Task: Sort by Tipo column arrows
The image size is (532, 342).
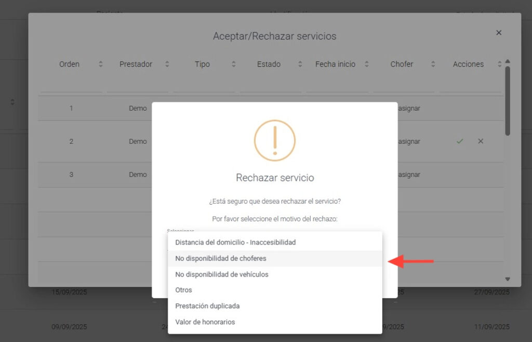Action: coord(233,64)
